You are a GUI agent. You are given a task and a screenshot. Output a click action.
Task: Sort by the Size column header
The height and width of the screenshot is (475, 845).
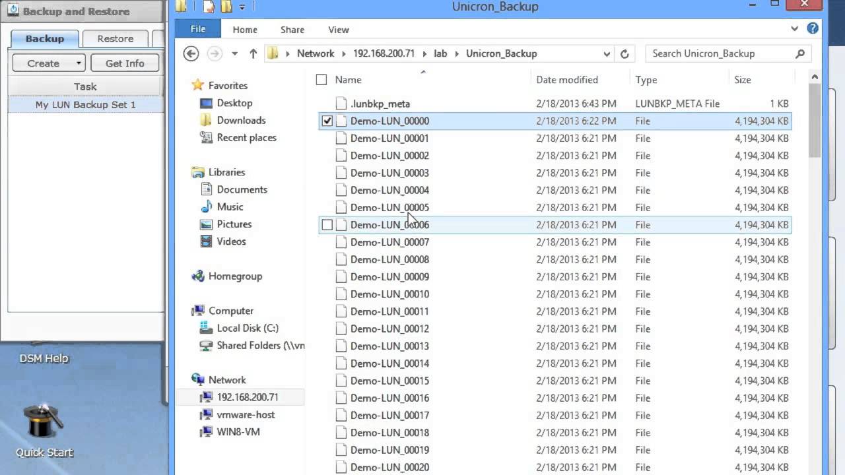click(x=743, y=80)
